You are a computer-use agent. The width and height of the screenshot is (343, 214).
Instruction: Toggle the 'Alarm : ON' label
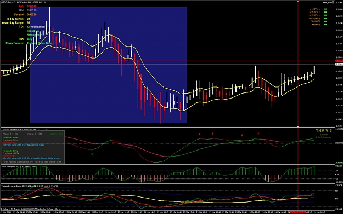(56, 134)
